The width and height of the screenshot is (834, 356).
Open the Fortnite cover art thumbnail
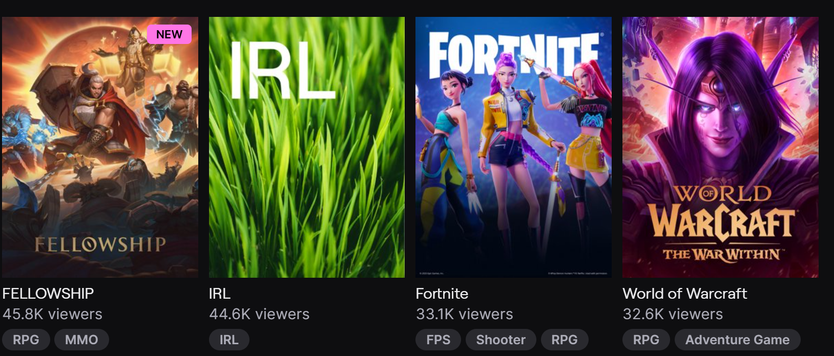[x=513, y=147]
